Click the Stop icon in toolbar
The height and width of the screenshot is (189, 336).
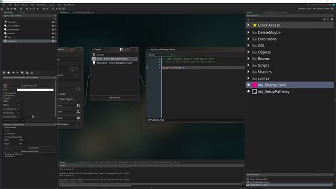click(34, 9)
